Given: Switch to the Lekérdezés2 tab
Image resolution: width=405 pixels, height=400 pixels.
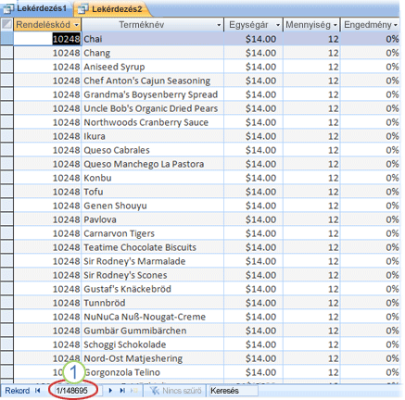Looking at the screenshot, I should point(112,9).
